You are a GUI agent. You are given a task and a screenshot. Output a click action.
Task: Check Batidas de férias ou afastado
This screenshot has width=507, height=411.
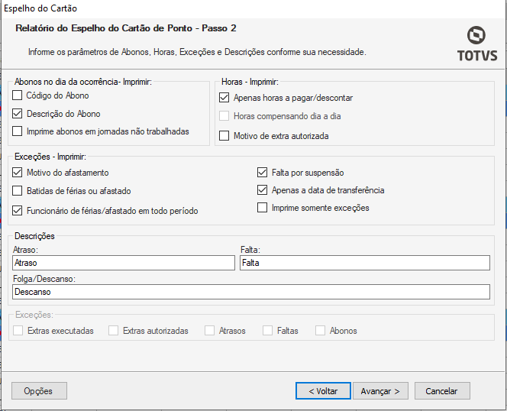18,191
